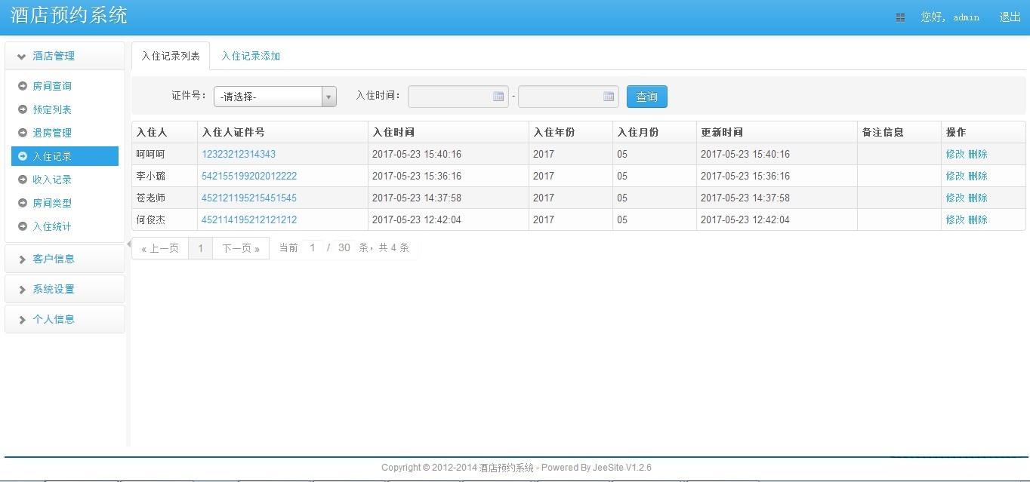Click the page size input showing 30
Screen dimensions: 1030x482
[x=344, y=247]
